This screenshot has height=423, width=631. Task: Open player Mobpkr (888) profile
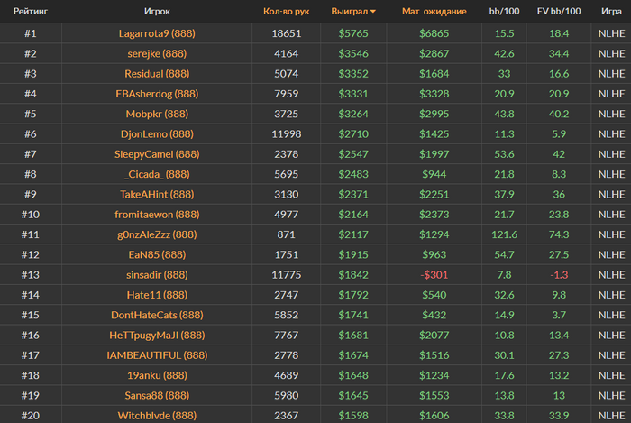[157, 114]
